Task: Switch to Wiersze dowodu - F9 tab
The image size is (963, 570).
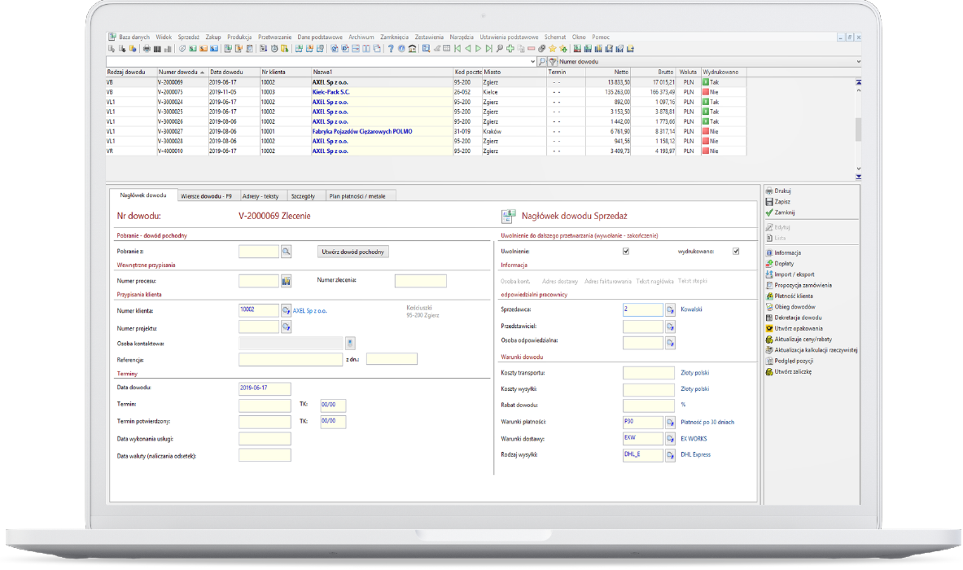Action: [x=207, y=195]
